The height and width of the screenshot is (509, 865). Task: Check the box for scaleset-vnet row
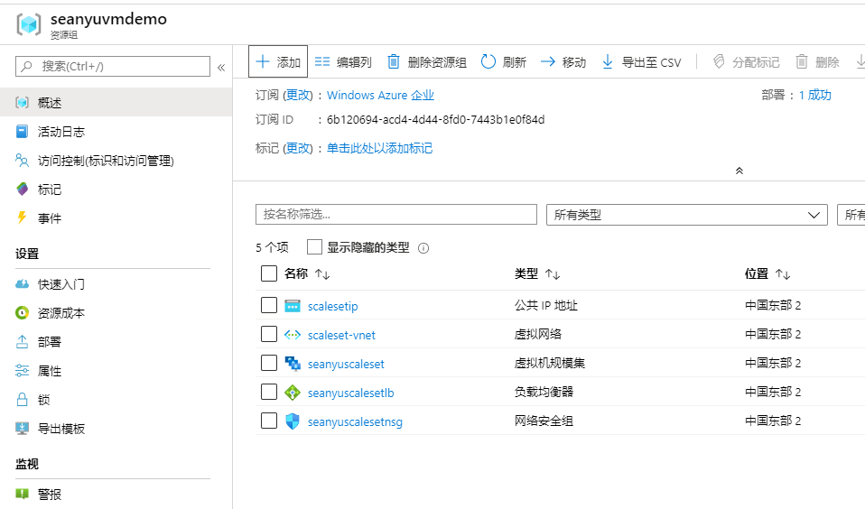(x=269, y=335)
